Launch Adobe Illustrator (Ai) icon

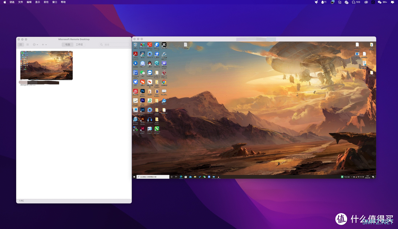coord(143,119)
